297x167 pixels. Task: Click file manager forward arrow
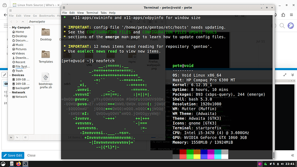pos(17,22)
